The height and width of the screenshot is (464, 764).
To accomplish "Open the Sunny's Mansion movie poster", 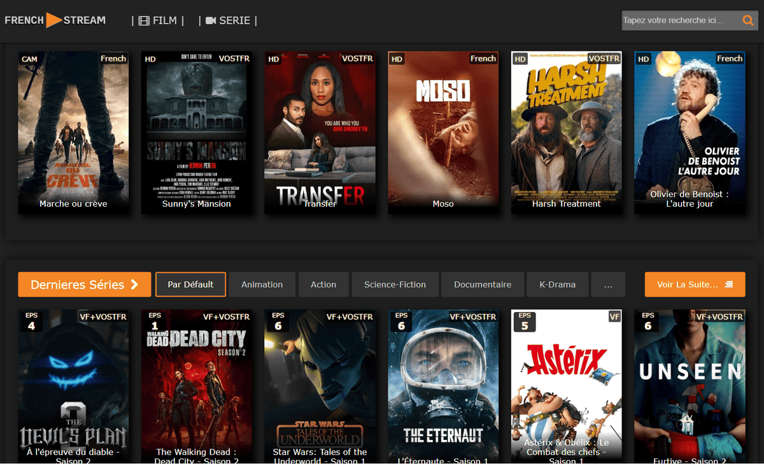I will (197, 133).
